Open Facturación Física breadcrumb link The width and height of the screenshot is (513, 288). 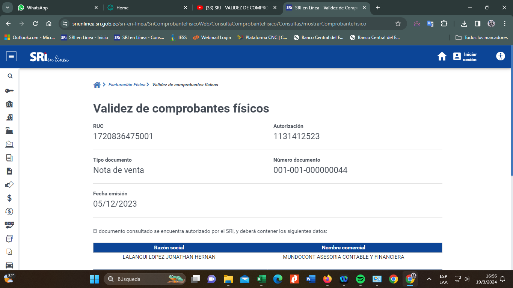coord(127,85)
